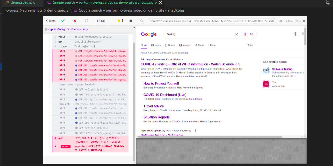
Task: Click the red Test assessment thumbnail
Action: [266, 84]
